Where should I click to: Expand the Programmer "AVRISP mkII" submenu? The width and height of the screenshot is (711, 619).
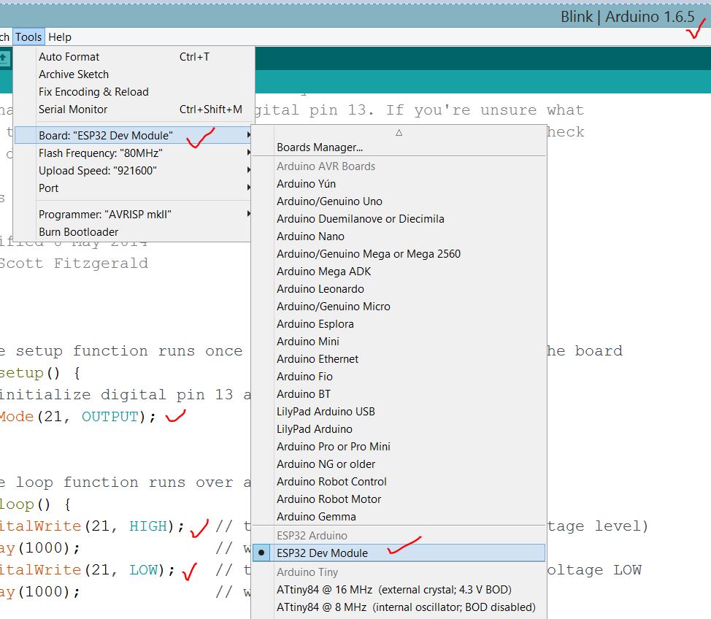point(247,213)
